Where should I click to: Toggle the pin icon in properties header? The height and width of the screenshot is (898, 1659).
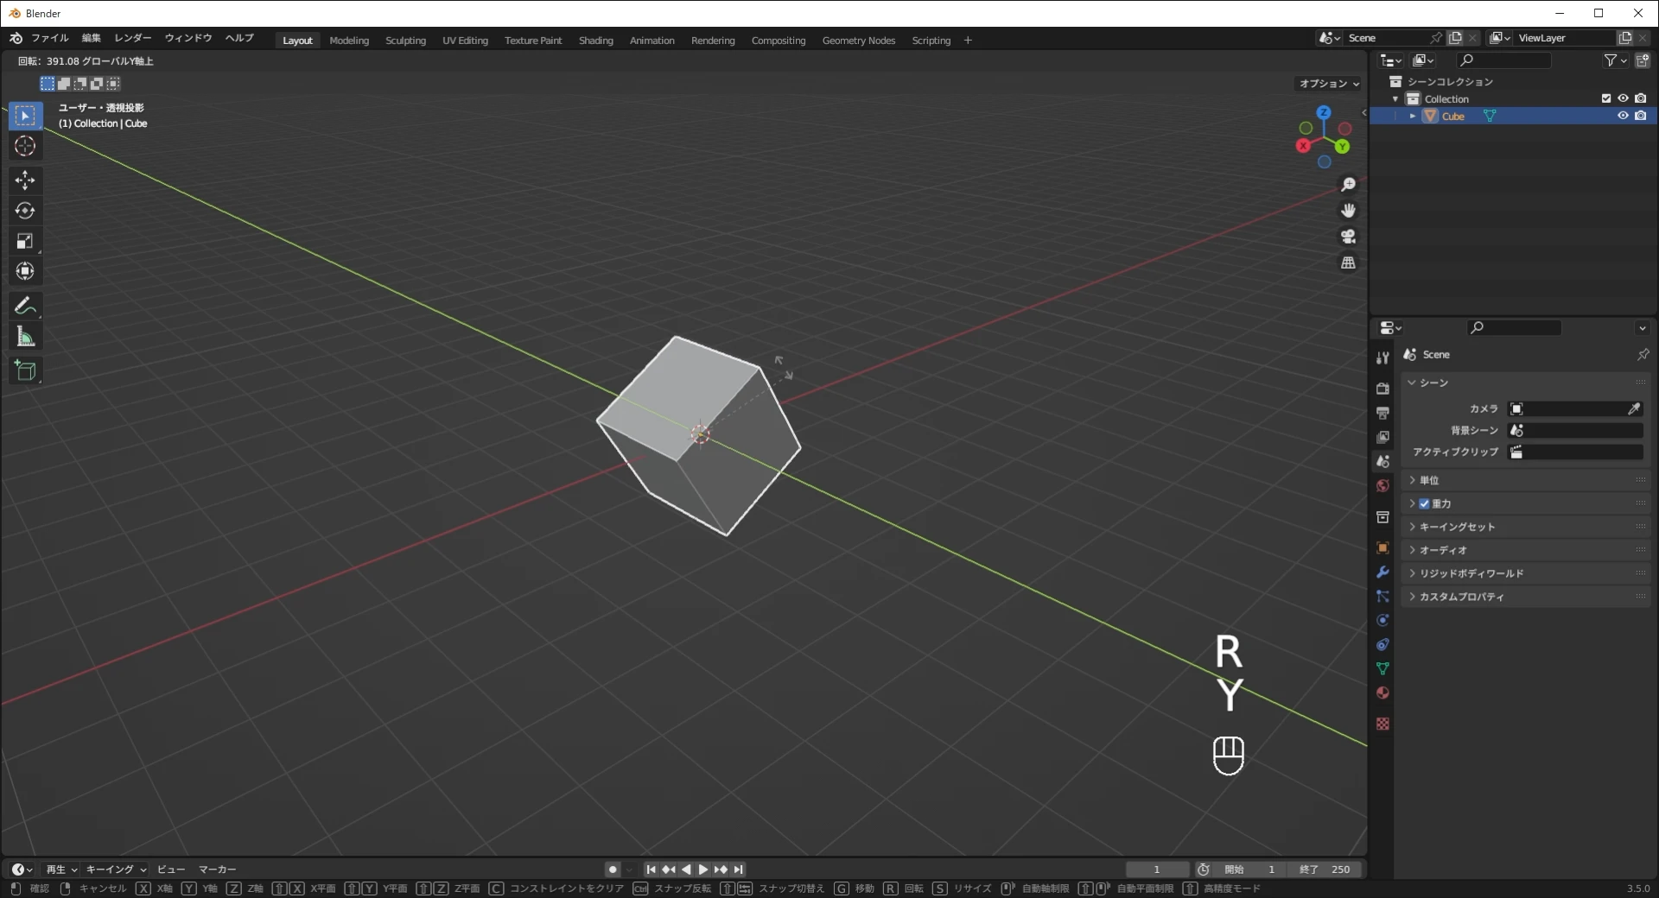[x=1643, y=355]
